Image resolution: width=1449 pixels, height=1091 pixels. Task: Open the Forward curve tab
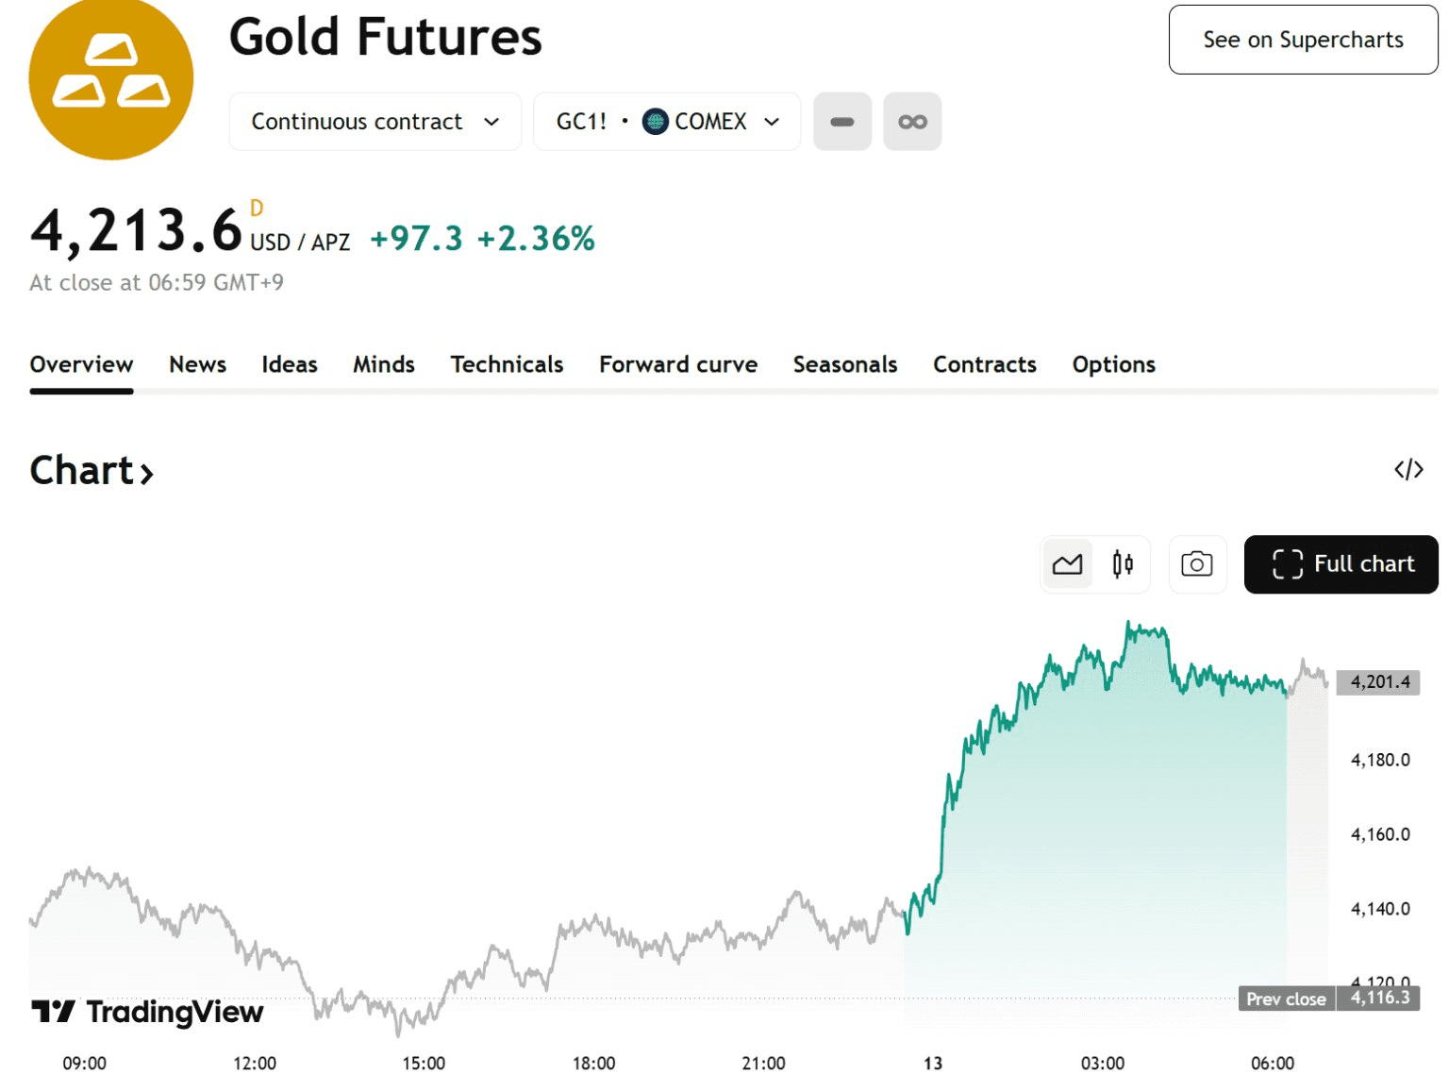coord(678,364)
